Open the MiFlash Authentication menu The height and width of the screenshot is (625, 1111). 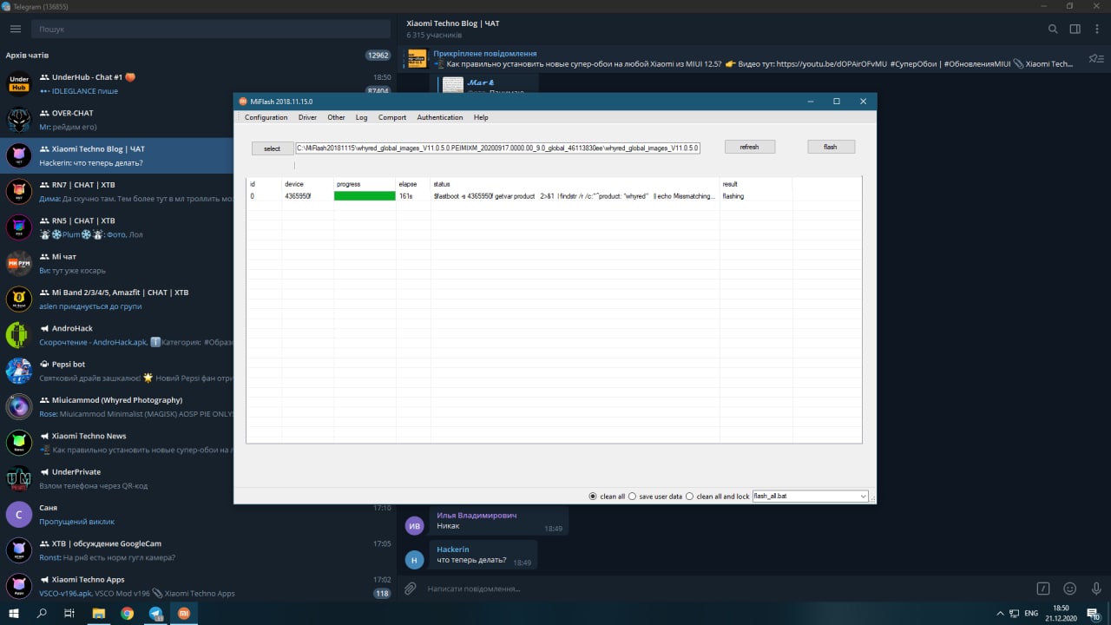coord(440,117)
